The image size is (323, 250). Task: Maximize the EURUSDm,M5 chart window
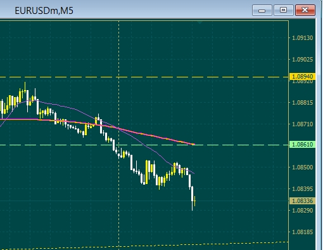283,10
